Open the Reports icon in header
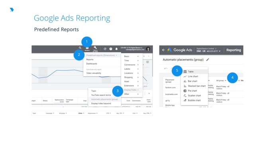This screenshot has height=143, width=255. [87, 48]
